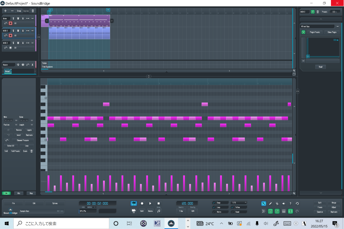Click the automation curve icon beside Channel Pressure
The width and height of the screenshot is (344, 229).
(x=7, y=140)
